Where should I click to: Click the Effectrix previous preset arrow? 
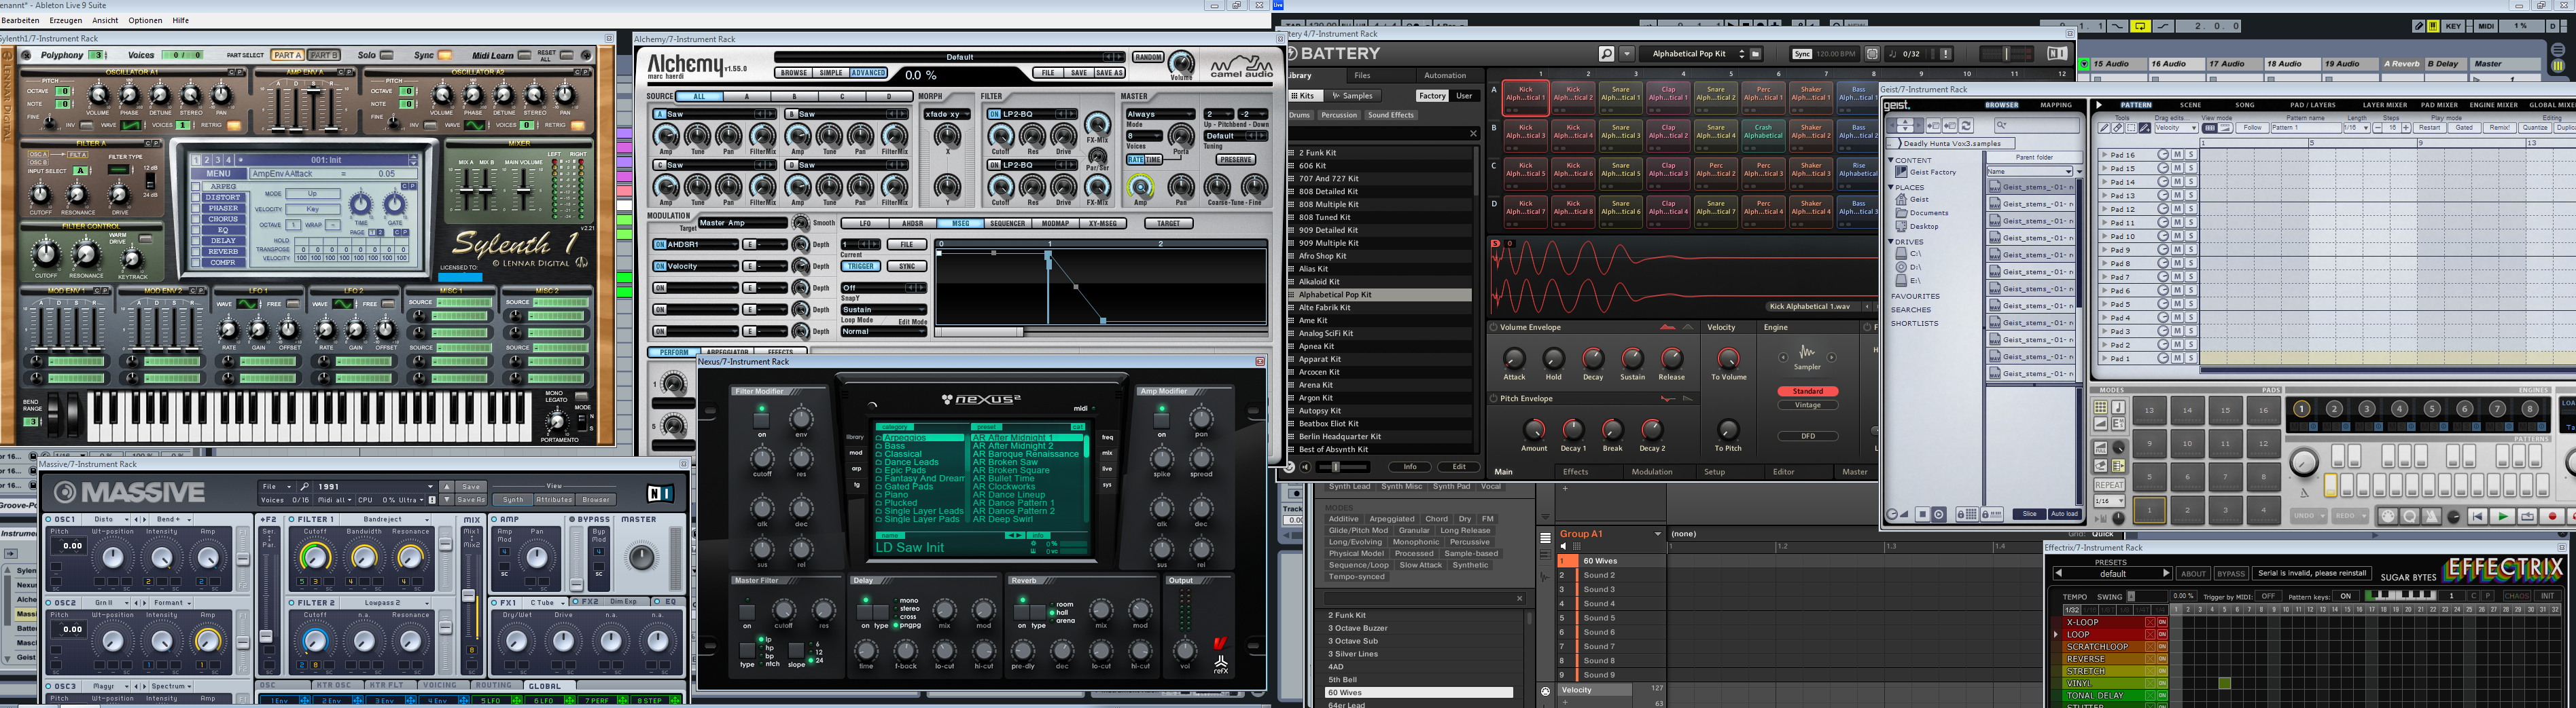click(x=2059, y=573)
